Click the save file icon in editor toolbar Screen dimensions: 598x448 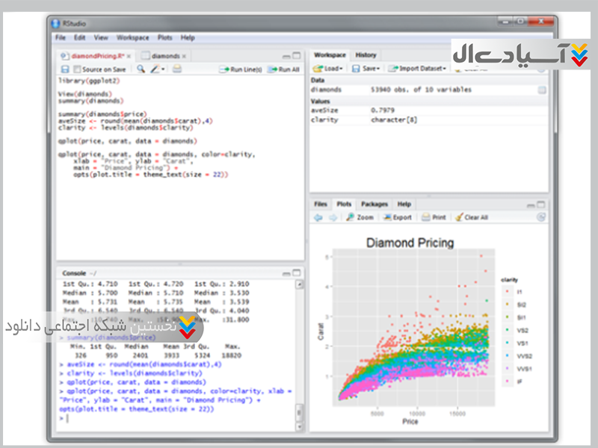[65, 69]
